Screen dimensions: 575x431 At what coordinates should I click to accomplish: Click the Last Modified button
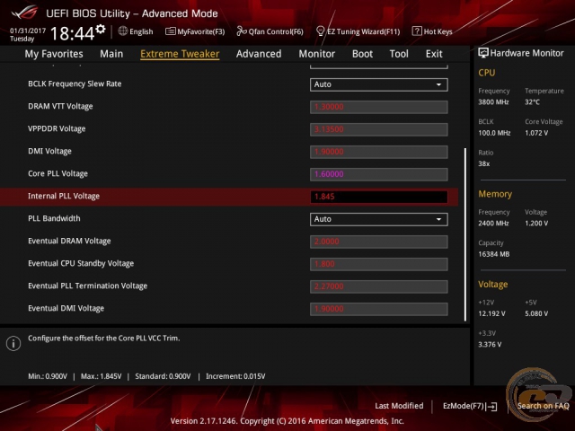399,406
